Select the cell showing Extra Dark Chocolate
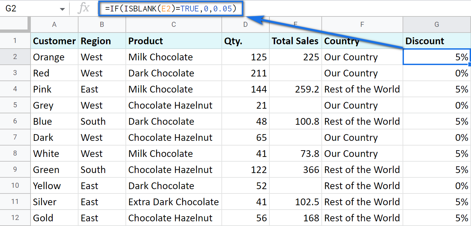 (173, 202)
